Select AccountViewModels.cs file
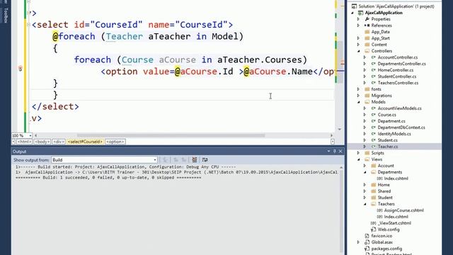Image resolution: width=453 pixels, height=255 pixels. click(399, 108)
